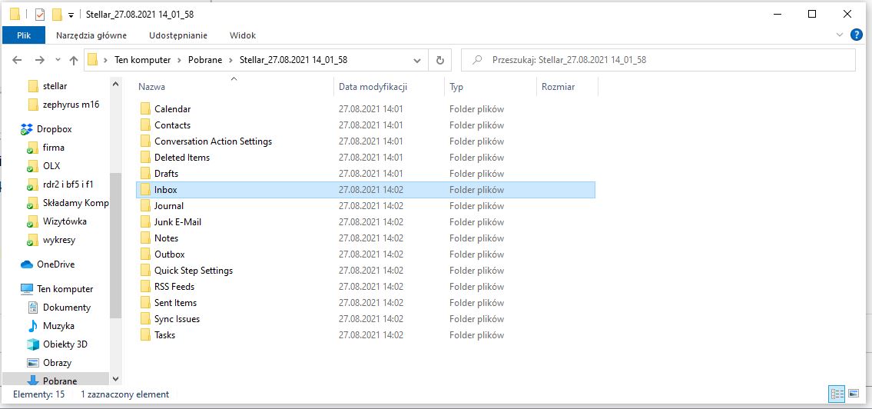Select the Sent Items folder
The image size is (872, 409).
click(x=175, y=303)
